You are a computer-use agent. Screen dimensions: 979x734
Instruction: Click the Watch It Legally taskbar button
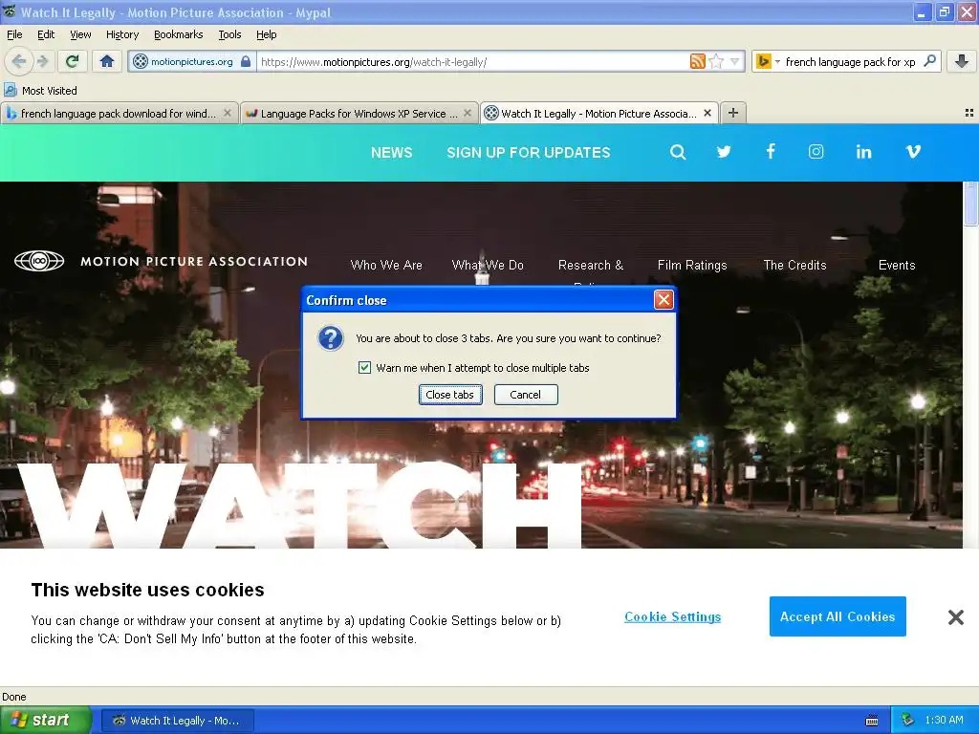[177, 721]
